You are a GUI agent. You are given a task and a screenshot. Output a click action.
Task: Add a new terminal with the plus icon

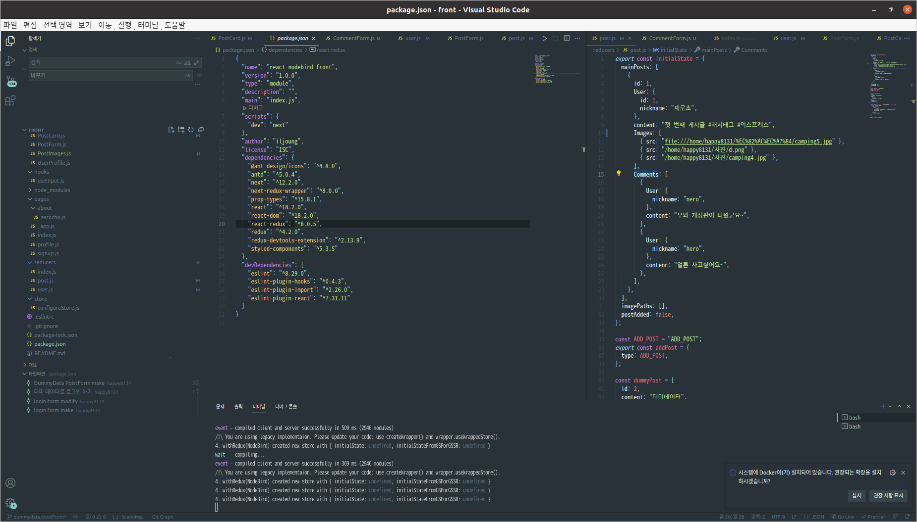[883, 406]
